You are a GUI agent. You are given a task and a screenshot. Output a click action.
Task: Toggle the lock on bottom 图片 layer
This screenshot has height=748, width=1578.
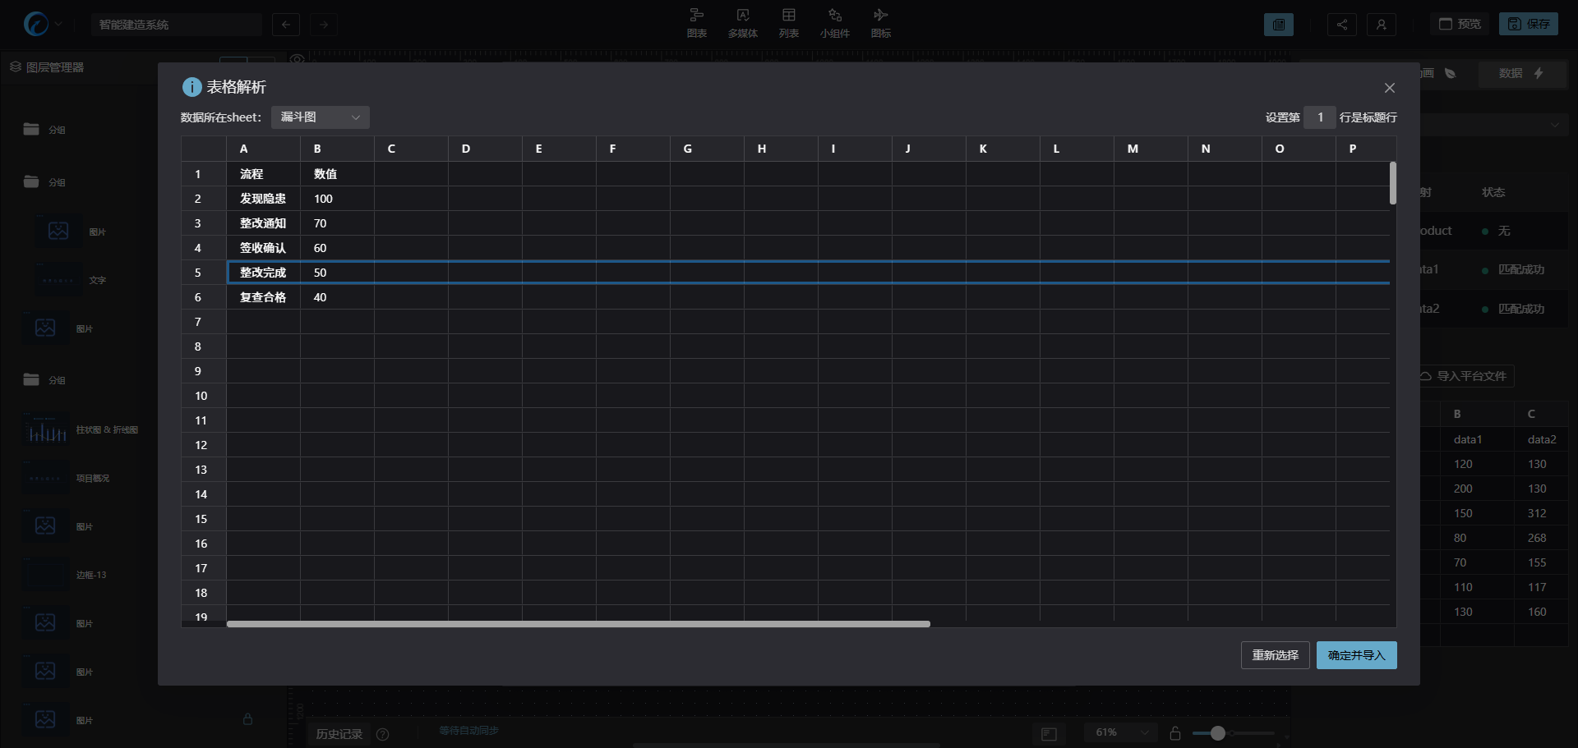click(247, 719)
